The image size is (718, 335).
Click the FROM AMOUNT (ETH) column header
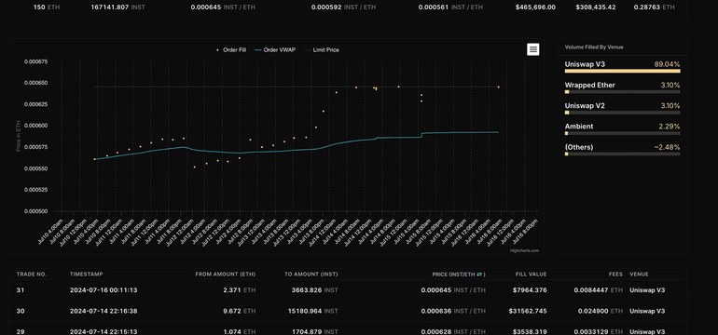pyautogui.click(x=226, y=275)
